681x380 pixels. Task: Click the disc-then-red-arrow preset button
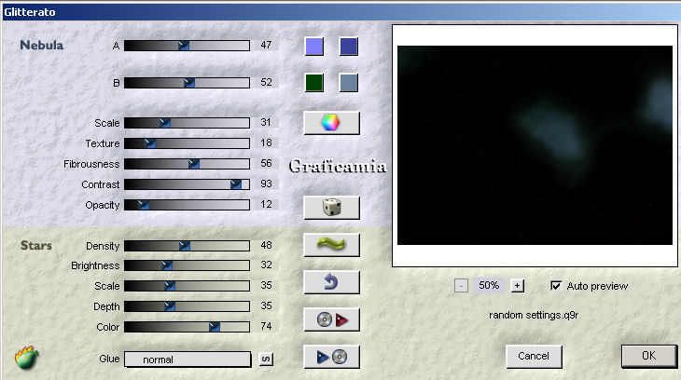(331, 319)
